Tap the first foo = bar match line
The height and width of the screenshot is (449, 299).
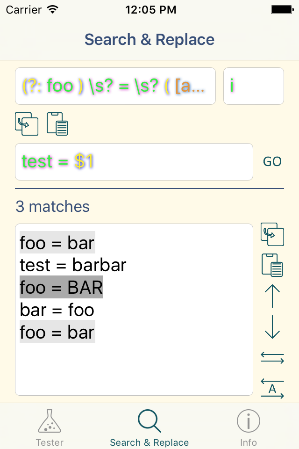click(57, 243)
